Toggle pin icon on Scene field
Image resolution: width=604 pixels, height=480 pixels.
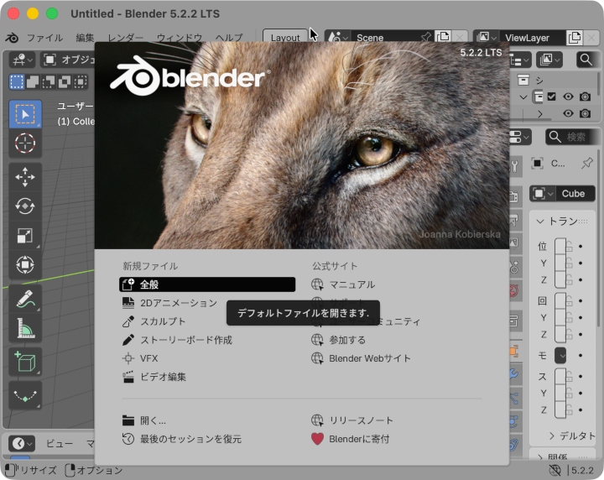pyautogui.click(x=425, y=38)
